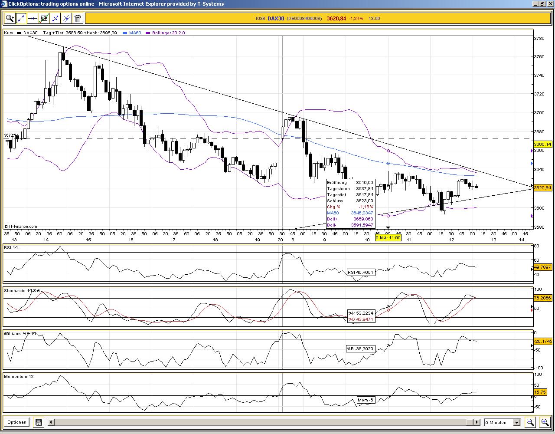Click the zoom in magnifier at bottom right
The height and width of the screenshot is (434, 555).
pos(545,421)
